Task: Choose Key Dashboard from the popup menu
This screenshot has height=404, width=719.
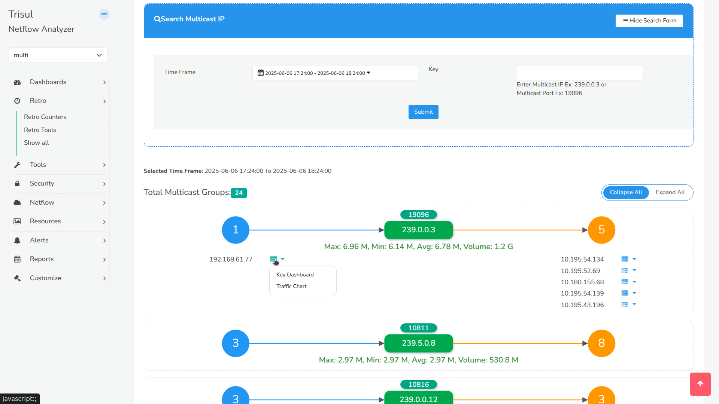Action: [x=295, y=275]
